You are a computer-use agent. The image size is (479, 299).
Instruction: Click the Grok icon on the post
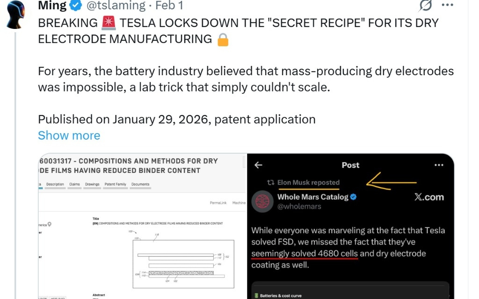pos(425,5)
